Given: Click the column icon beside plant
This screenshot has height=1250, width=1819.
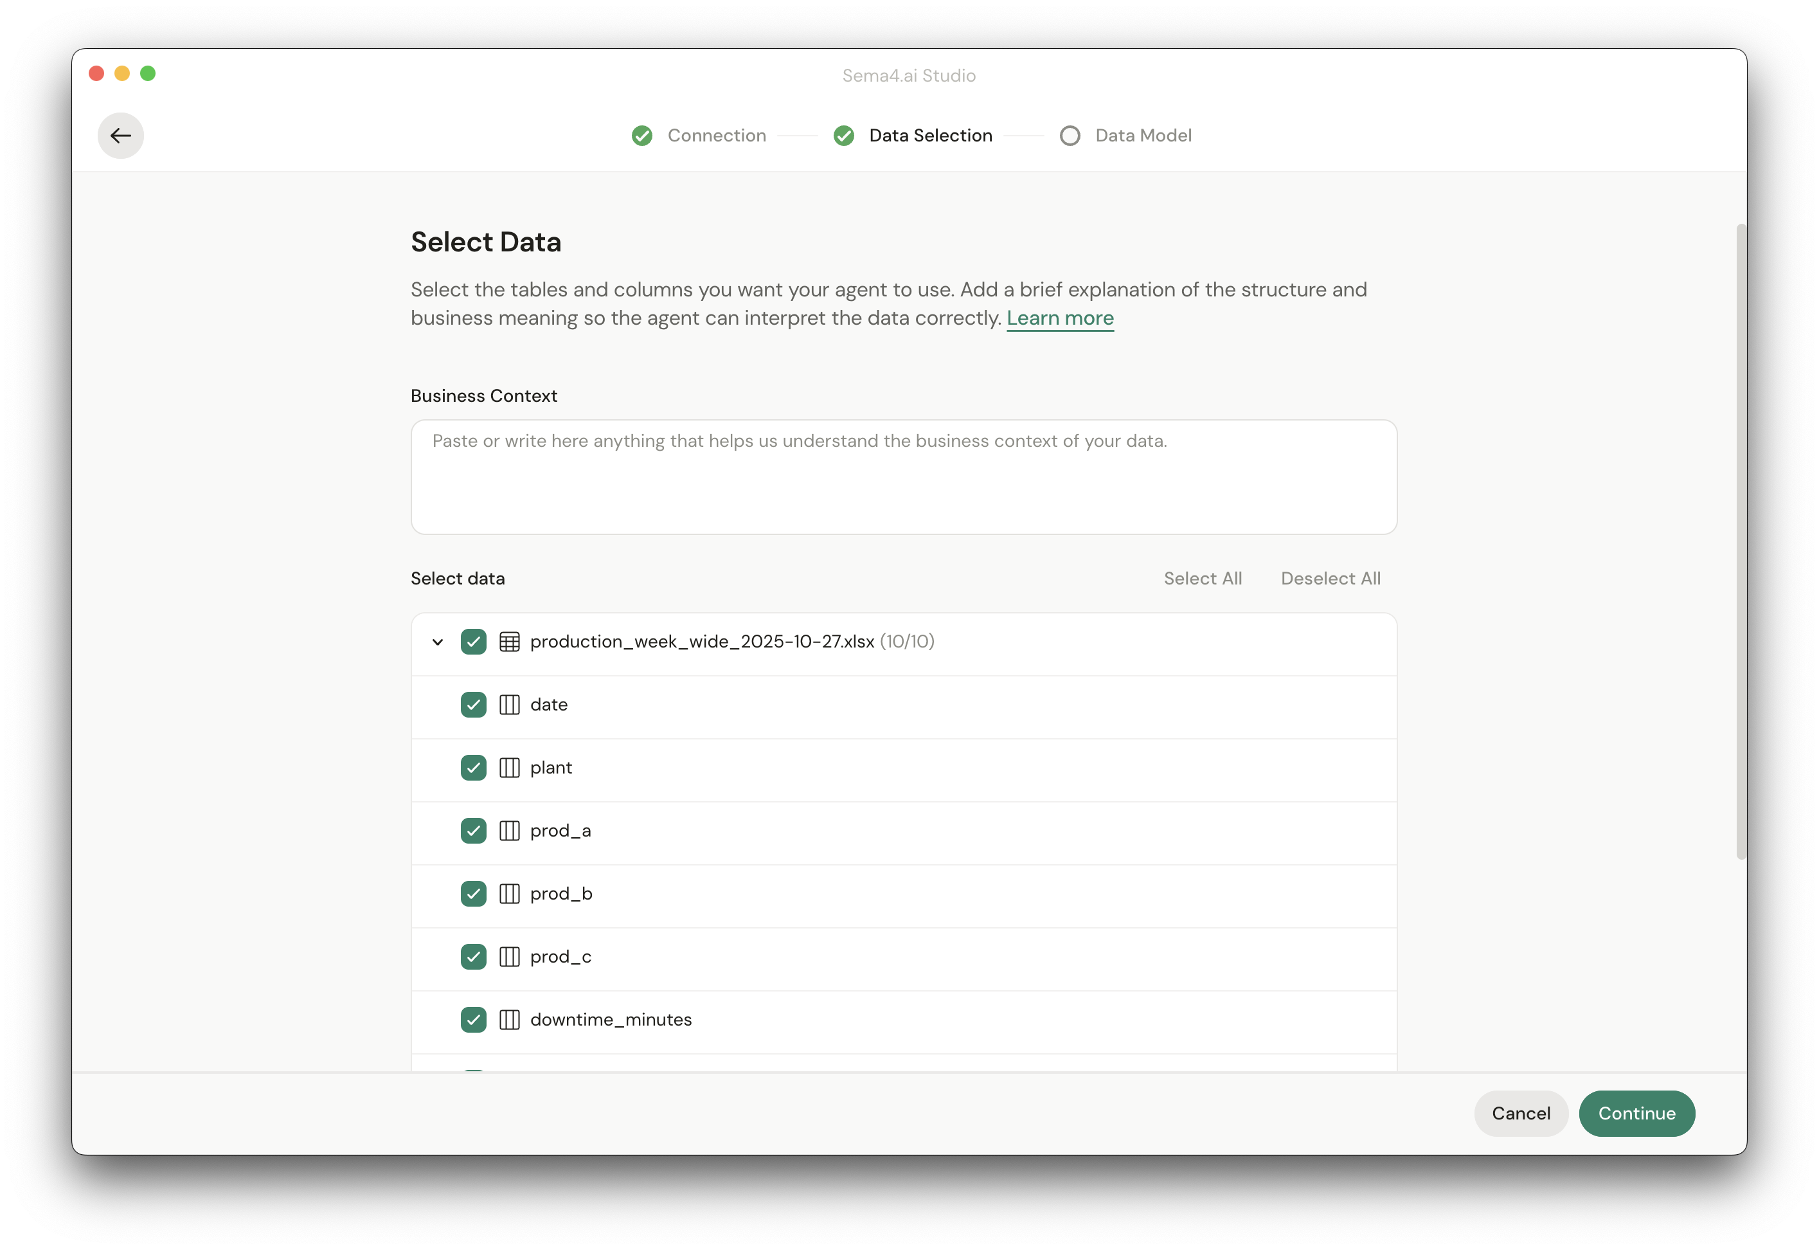Looking at the screenshot, I should coord(510,768).
